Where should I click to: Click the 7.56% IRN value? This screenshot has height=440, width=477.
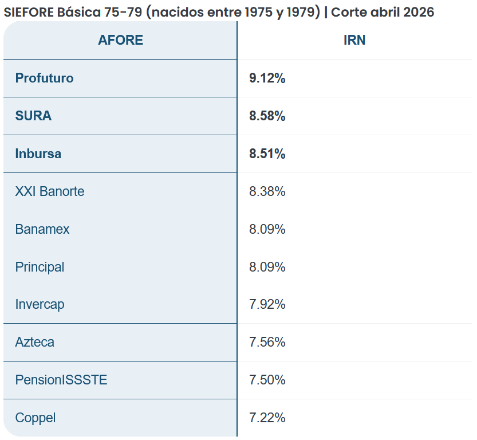tap(267, 342)
